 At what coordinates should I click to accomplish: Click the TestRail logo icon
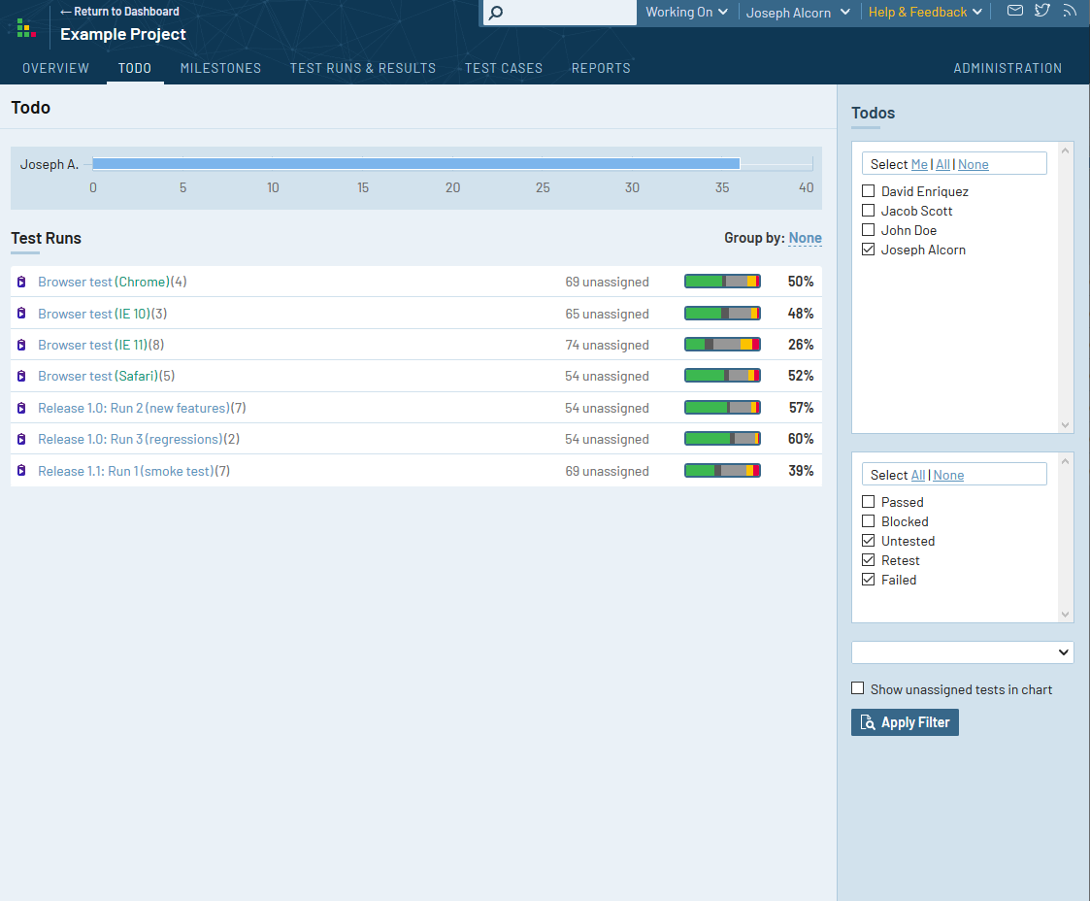(x=25, y=28)
